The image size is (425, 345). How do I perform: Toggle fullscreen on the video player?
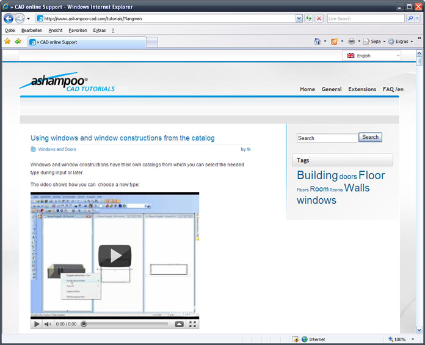pos(192,324)
